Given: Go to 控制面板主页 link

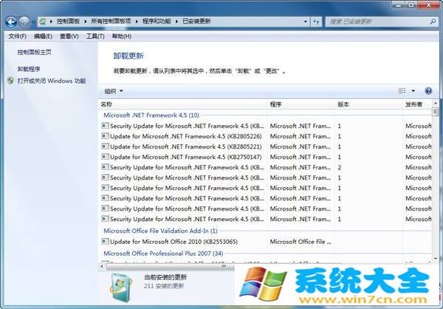Looking at the screenshot, I should click(x=35, y=52).
